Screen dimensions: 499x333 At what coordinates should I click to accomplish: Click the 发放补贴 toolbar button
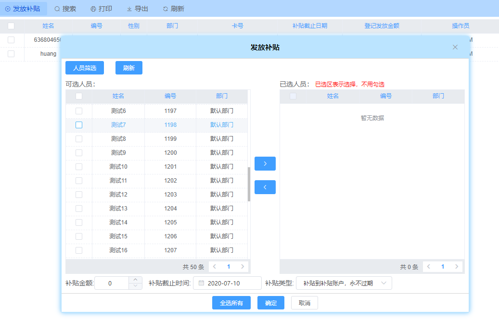click(x=23, y=9)
